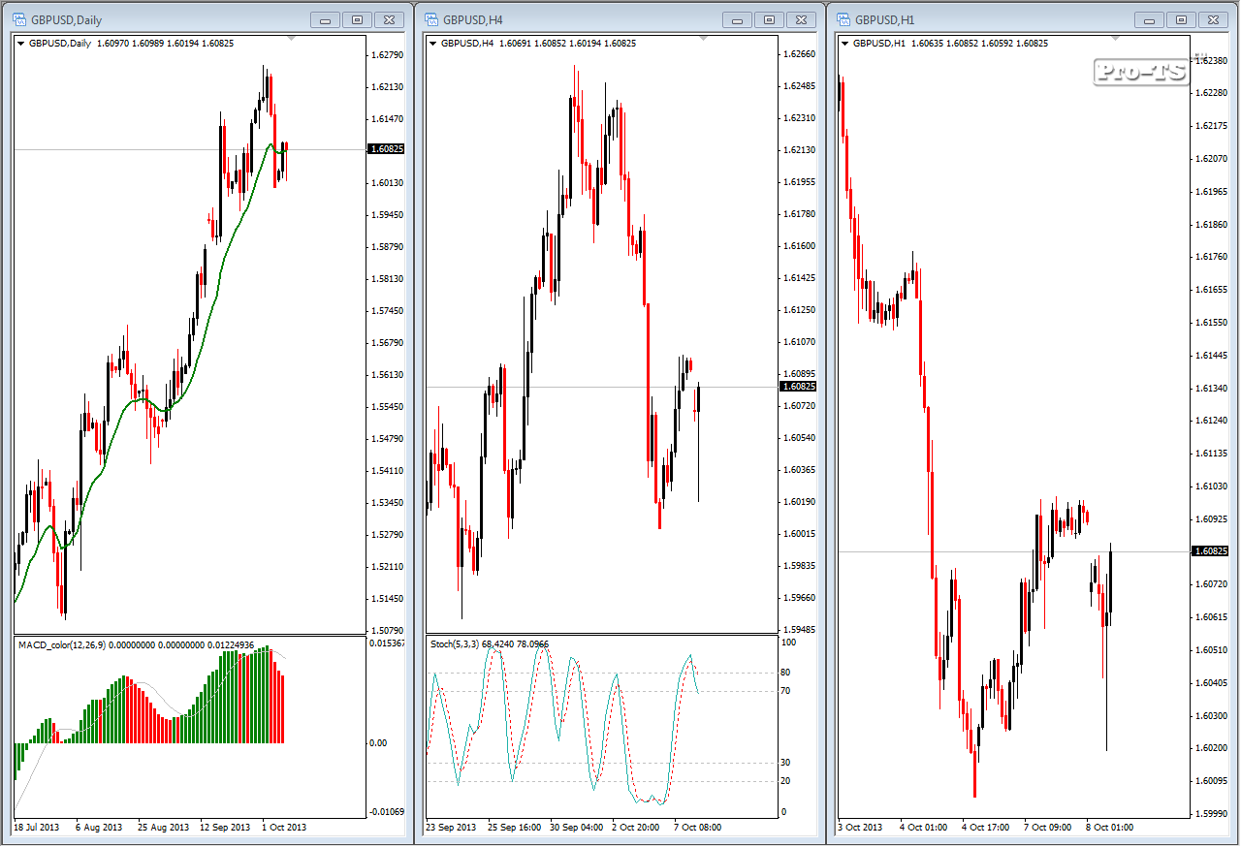This screenshot has width=1241, height=847.
Task: Click the chart shift marker in H1 chart
Action: pyautogui.click(x=1114, y=39)
